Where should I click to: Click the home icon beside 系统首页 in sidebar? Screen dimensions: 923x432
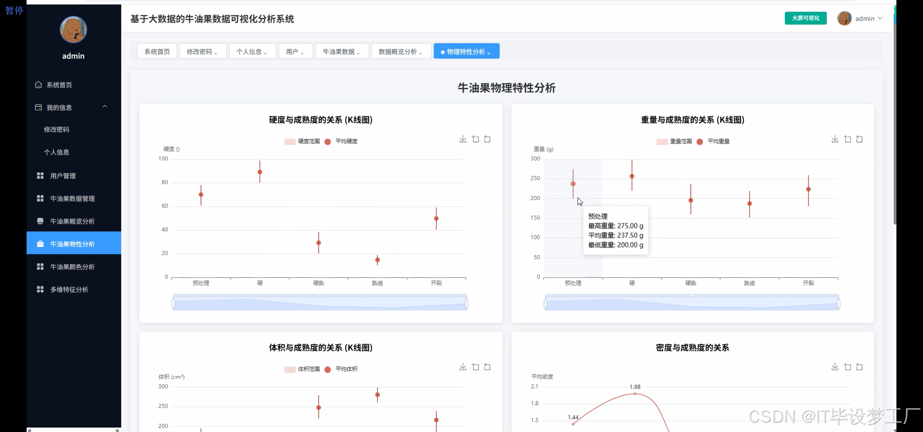(39, 85)
